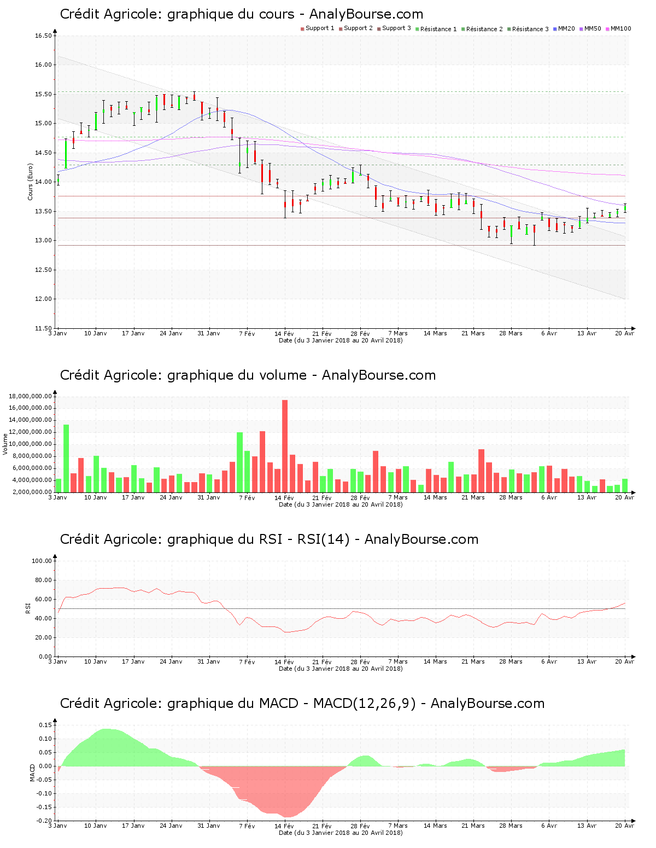Image resolution: width=656 pixels, height=848 pixels.
Task: Click the Support 1 legend color square
Action: [302, 29]
